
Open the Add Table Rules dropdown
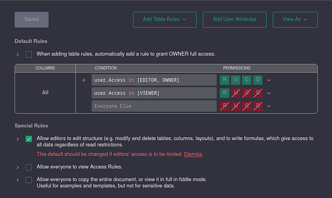[x=165, y=19]
